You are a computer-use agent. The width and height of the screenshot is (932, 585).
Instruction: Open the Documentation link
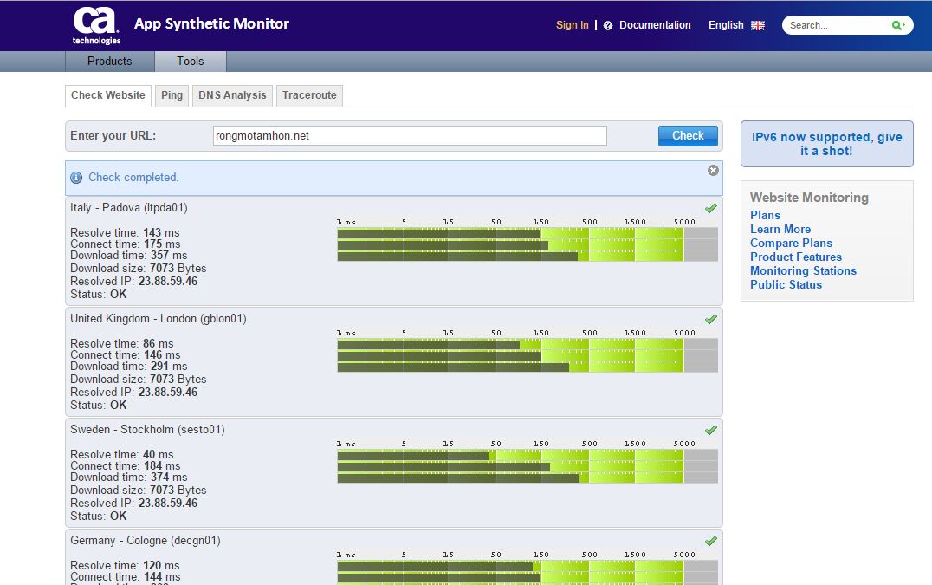click(x=655, y=25)
